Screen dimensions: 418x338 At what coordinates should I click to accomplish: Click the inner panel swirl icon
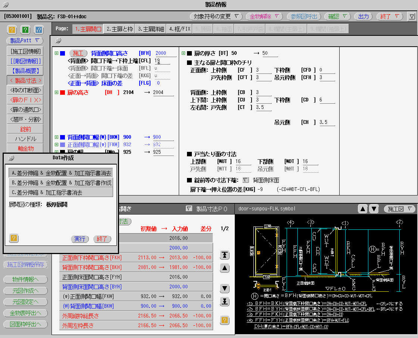coord(58,41)
